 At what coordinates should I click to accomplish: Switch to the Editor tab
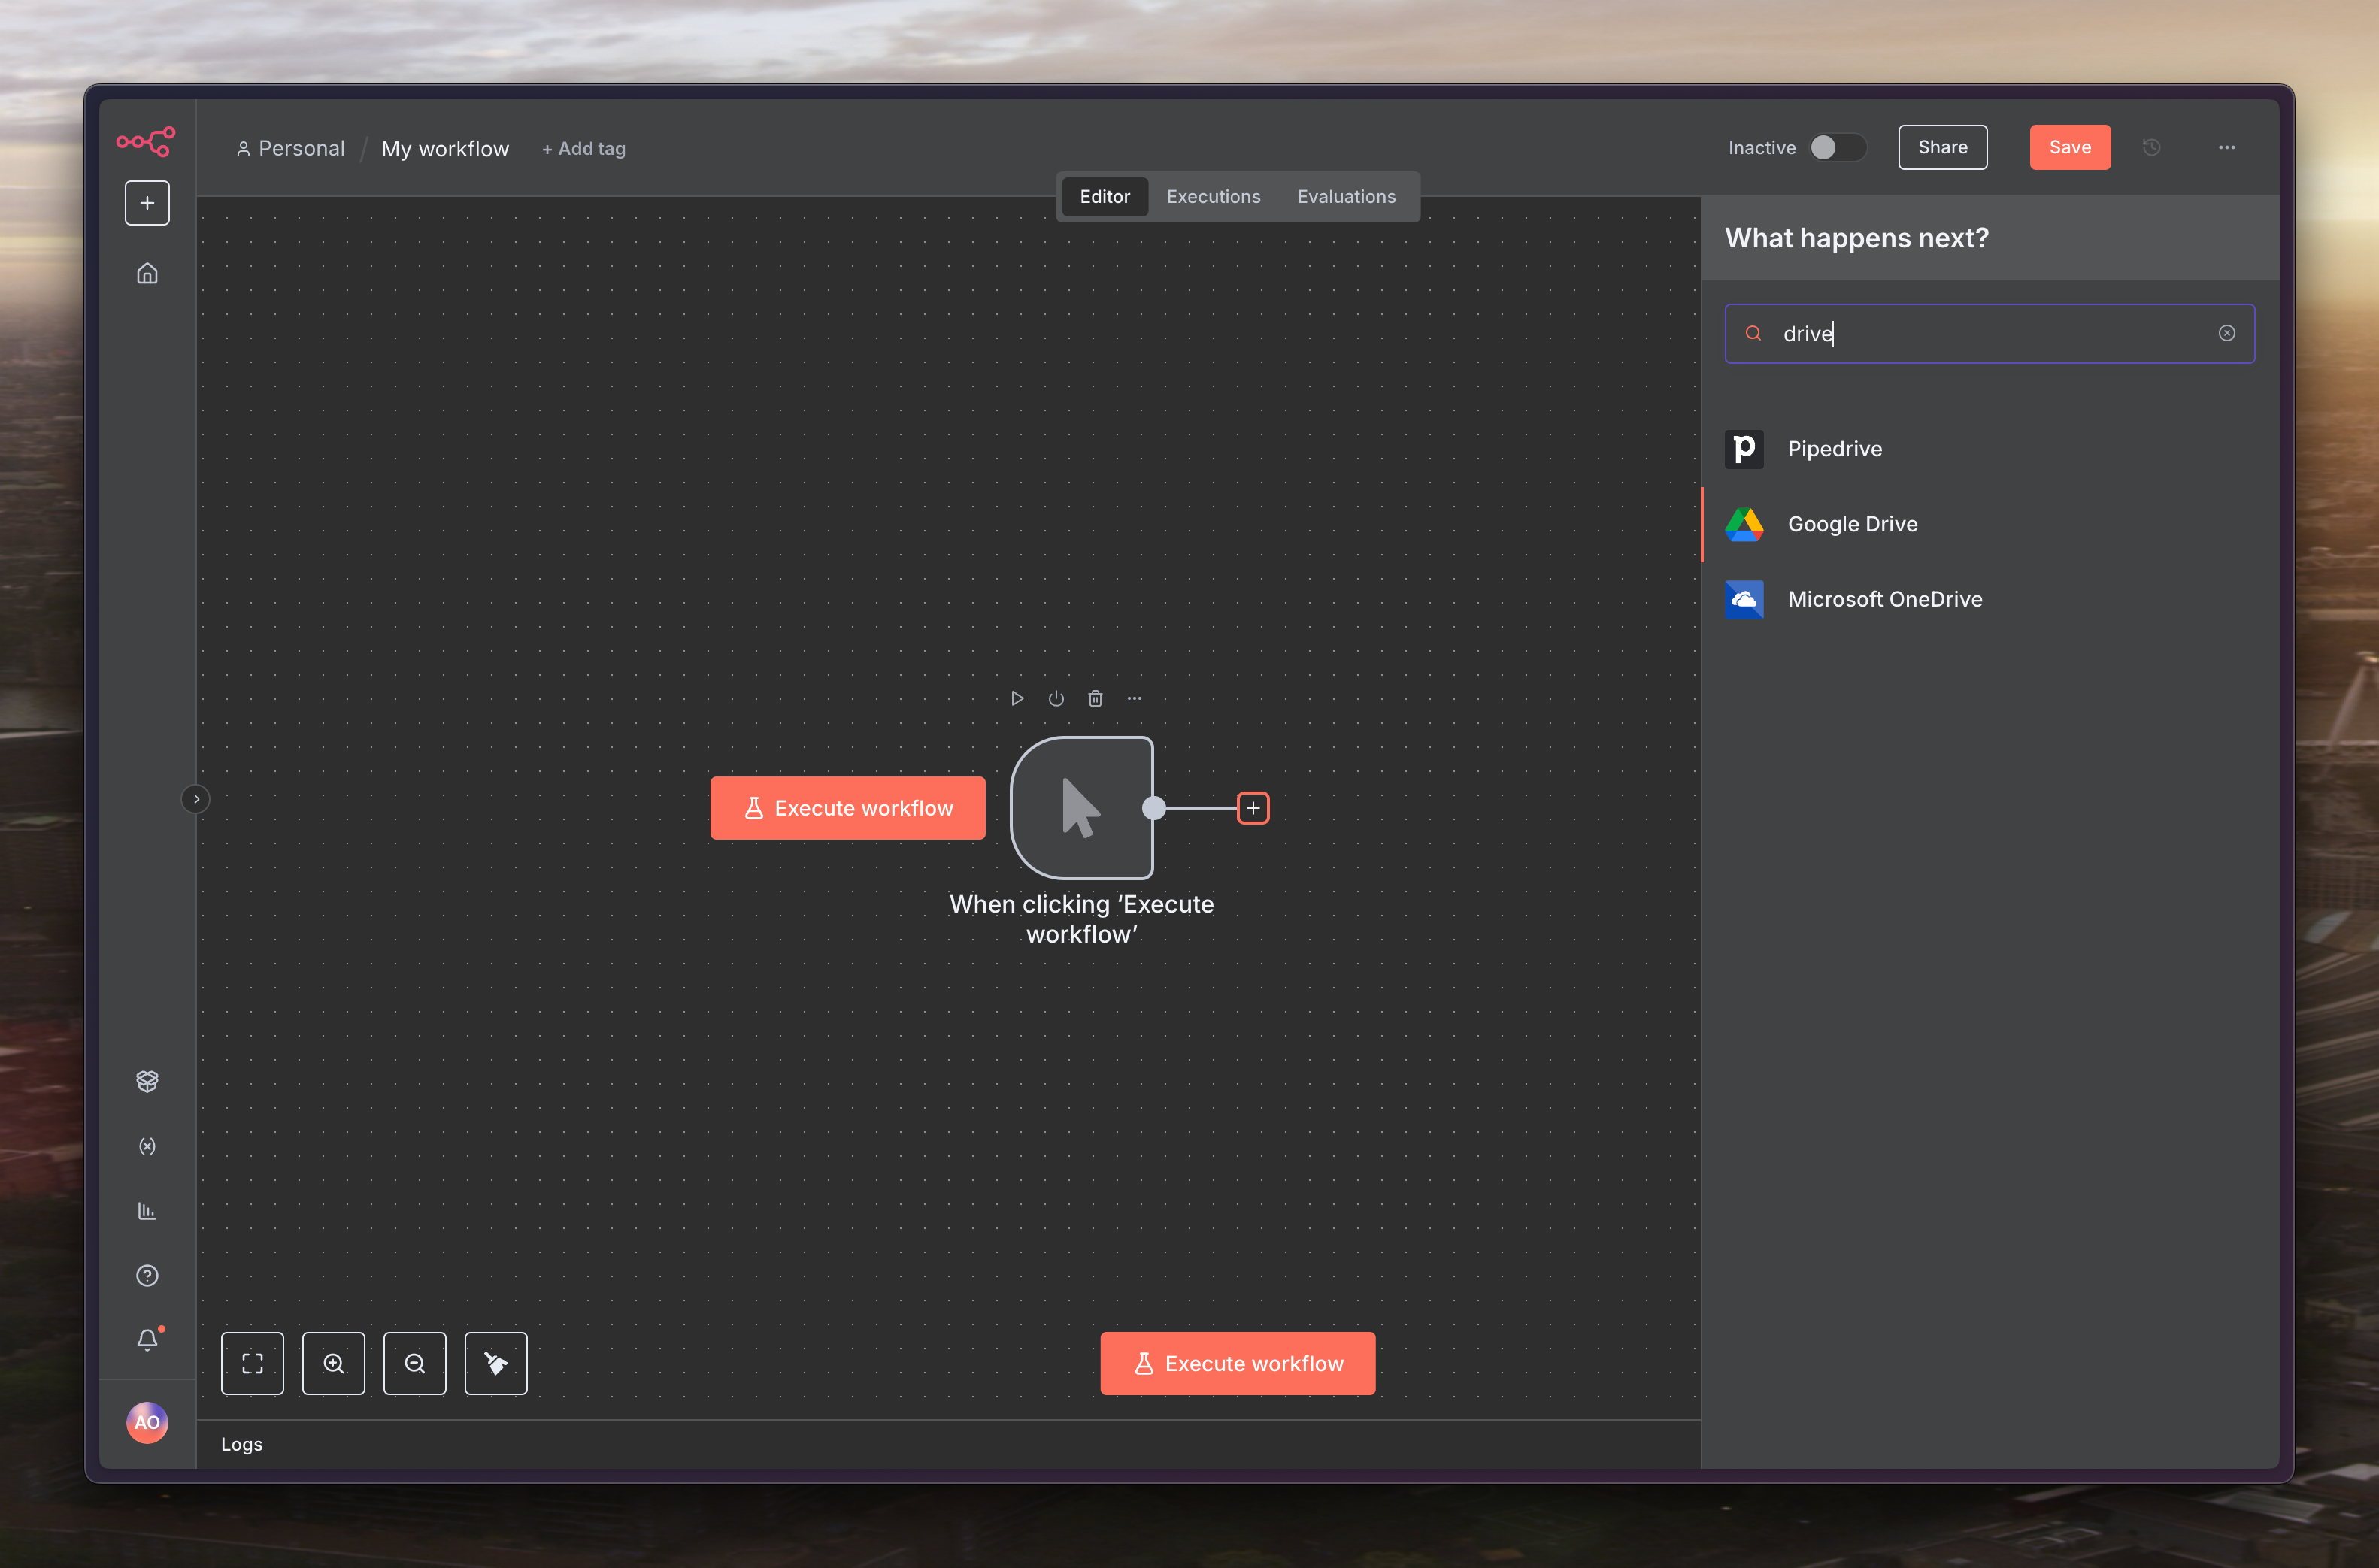1104,197
